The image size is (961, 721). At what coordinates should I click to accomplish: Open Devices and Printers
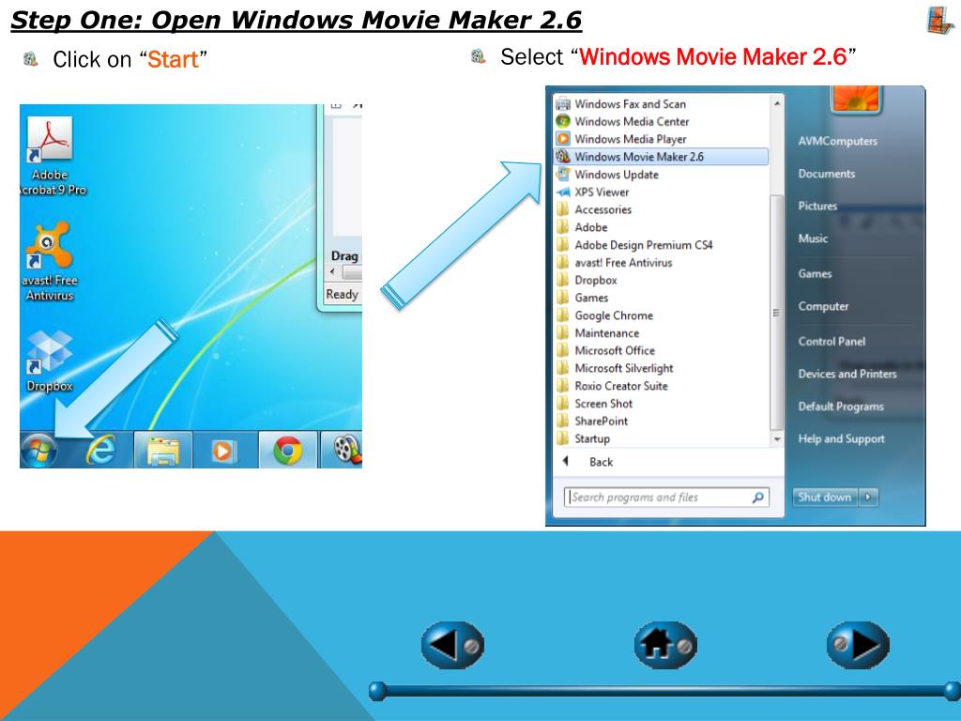(847, 374)
